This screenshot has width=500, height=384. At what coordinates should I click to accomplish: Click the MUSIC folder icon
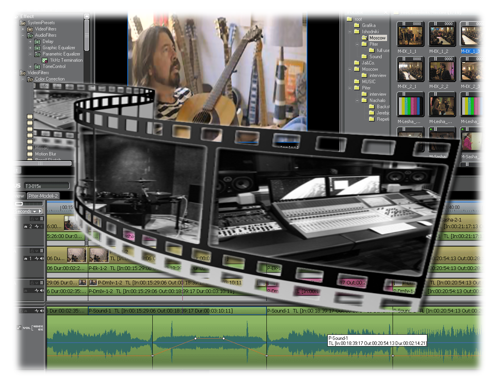(x=357, y=82)
